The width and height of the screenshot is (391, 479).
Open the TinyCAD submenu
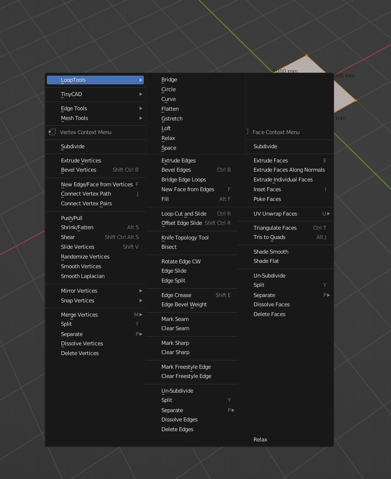click(95, 94)
